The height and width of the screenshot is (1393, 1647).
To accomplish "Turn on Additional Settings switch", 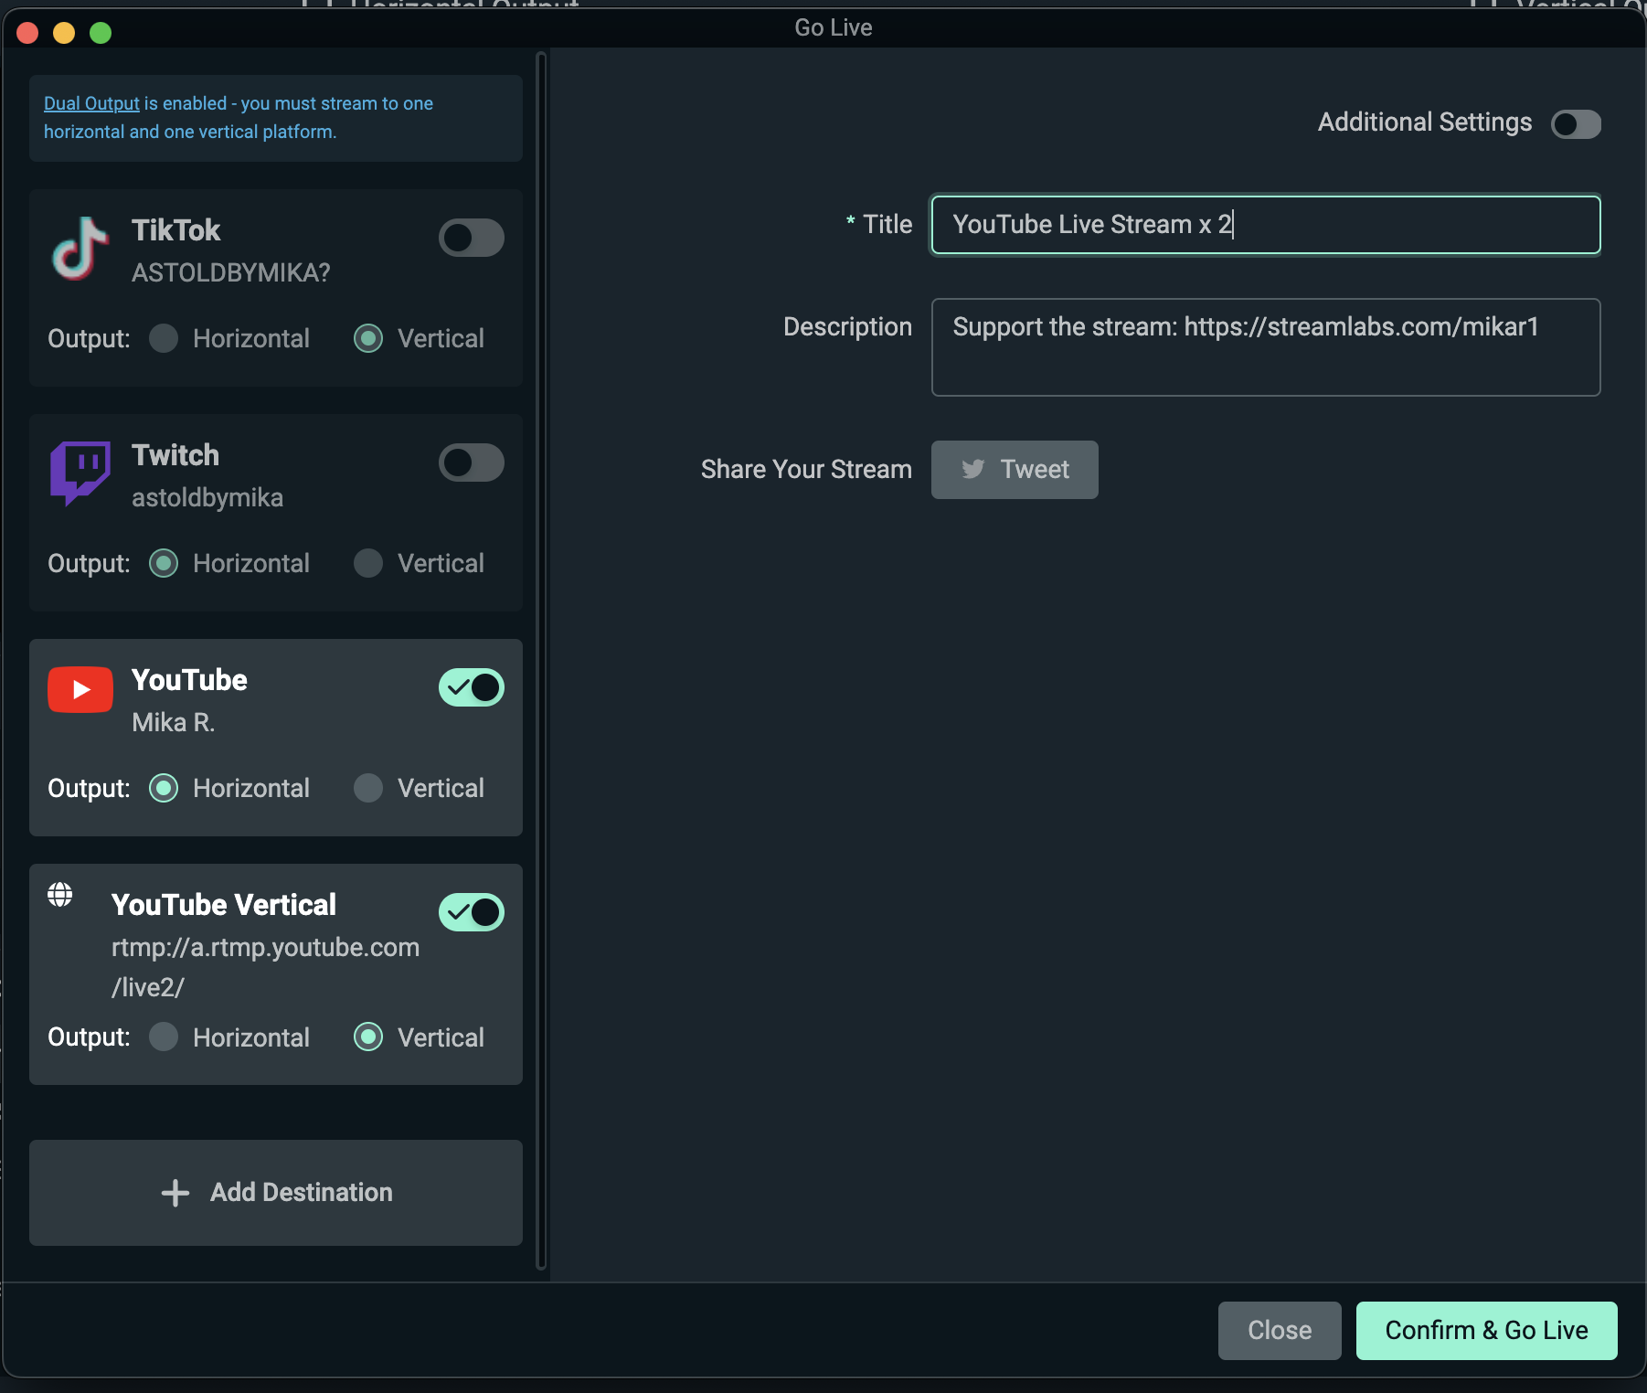I will point(1575,123).
